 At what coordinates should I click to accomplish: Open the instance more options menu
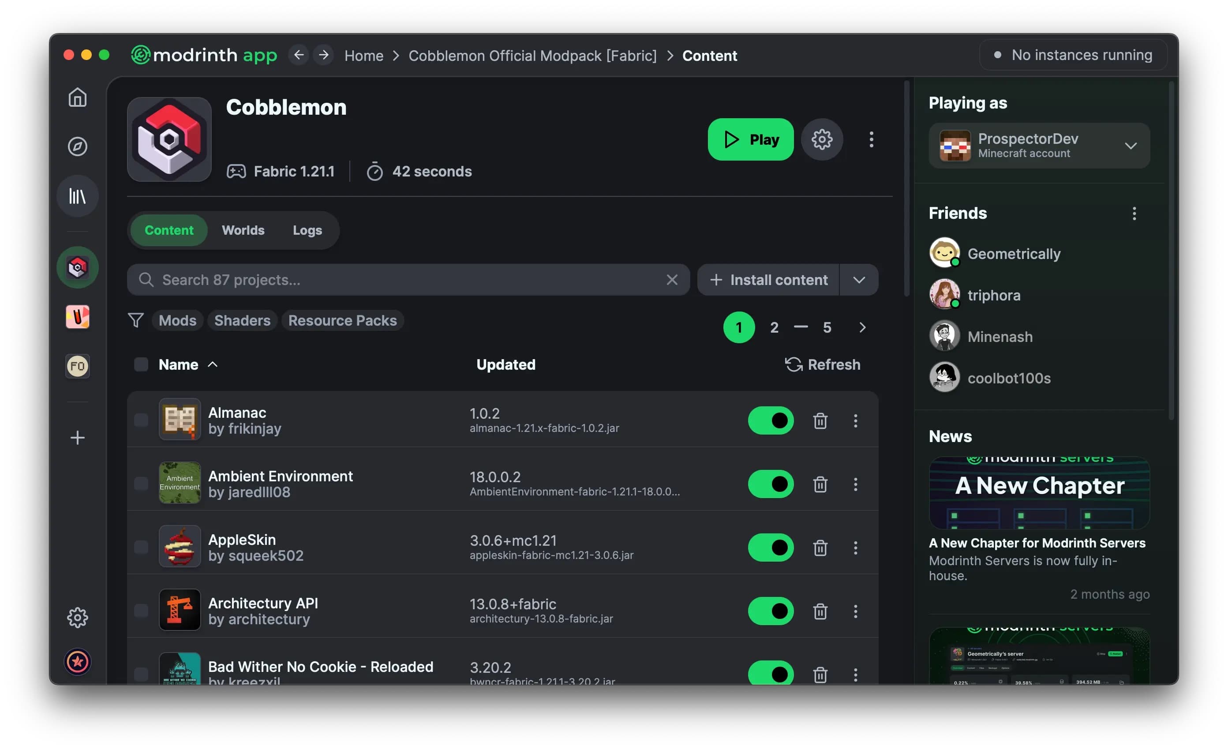pyautogui.click(x=871, y=139)
